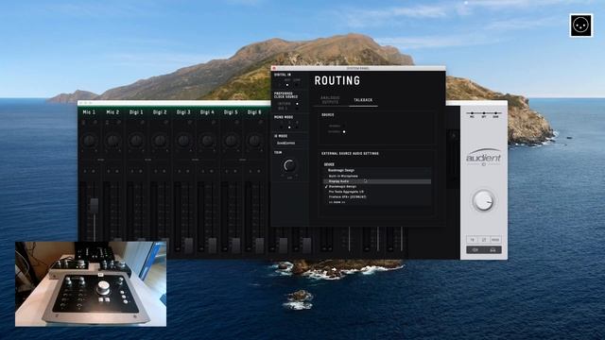Click the Digi 6 pan knob
This screenshot has height=340, width=605.
coord(254,141)
